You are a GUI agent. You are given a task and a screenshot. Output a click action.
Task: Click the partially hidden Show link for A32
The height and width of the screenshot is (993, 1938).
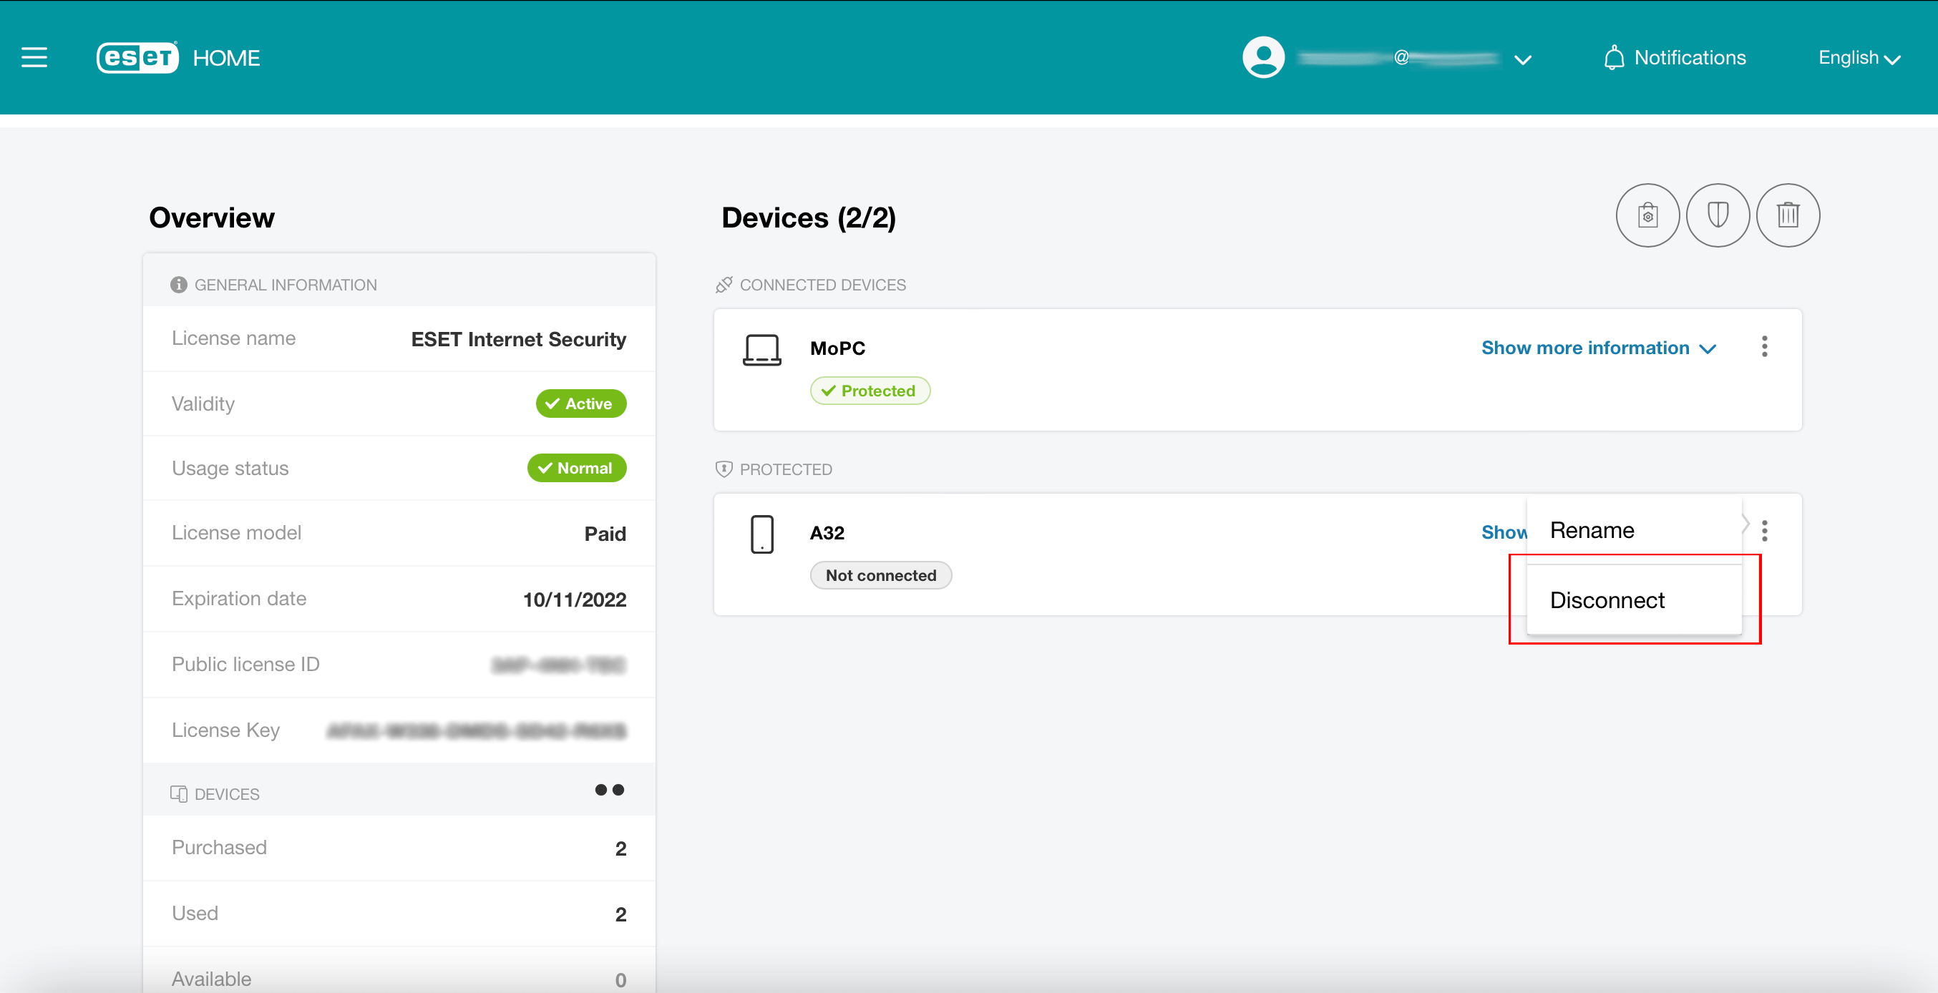pyautogui.click(x=1503, y=532)
